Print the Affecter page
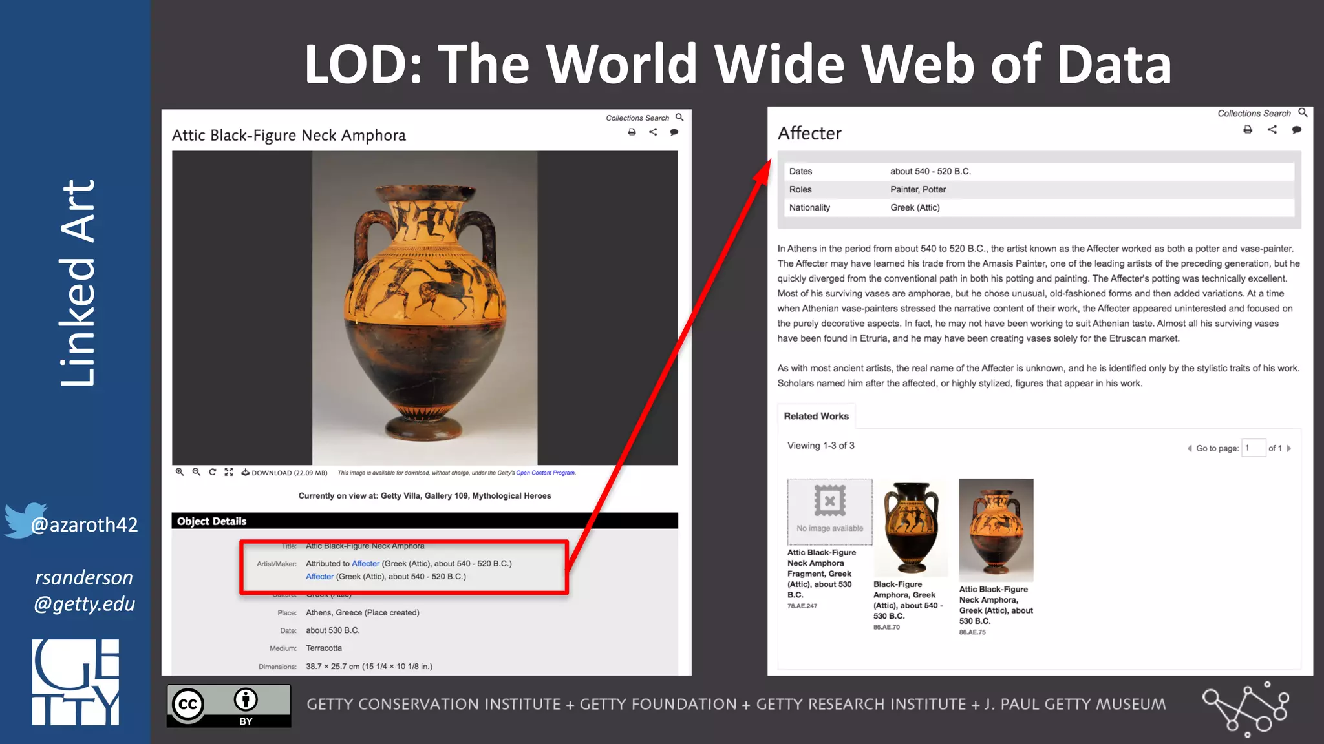Viewport: 1324px width, 744px height. tap(1248, 130)
